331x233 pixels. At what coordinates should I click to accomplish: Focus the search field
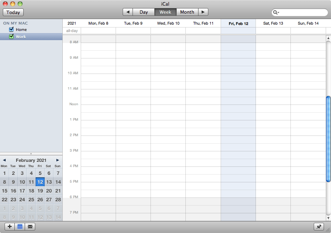pos(300,12)
